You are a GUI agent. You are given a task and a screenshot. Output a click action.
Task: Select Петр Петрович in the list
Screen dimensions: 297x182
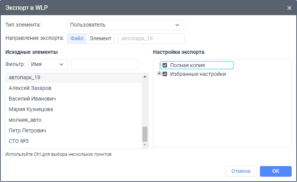pyautogui.click(x=74, y=130)
